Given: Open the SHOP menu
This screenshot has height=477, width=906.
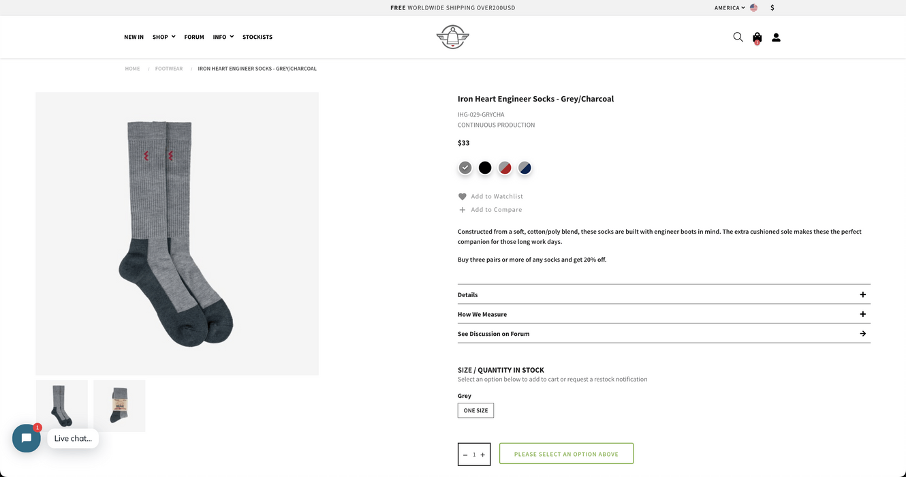Looking at the screenshot, I should coord(159,37).
